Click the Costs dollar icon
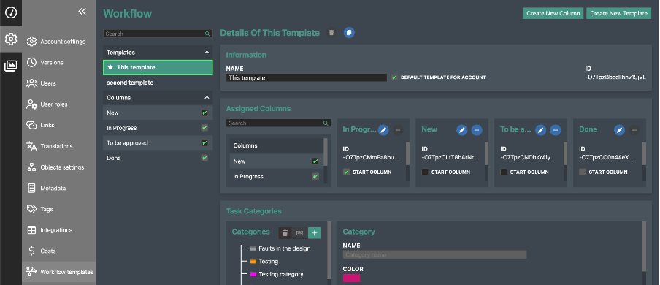This screenshot has width=660, height=285. click(31, 251)
